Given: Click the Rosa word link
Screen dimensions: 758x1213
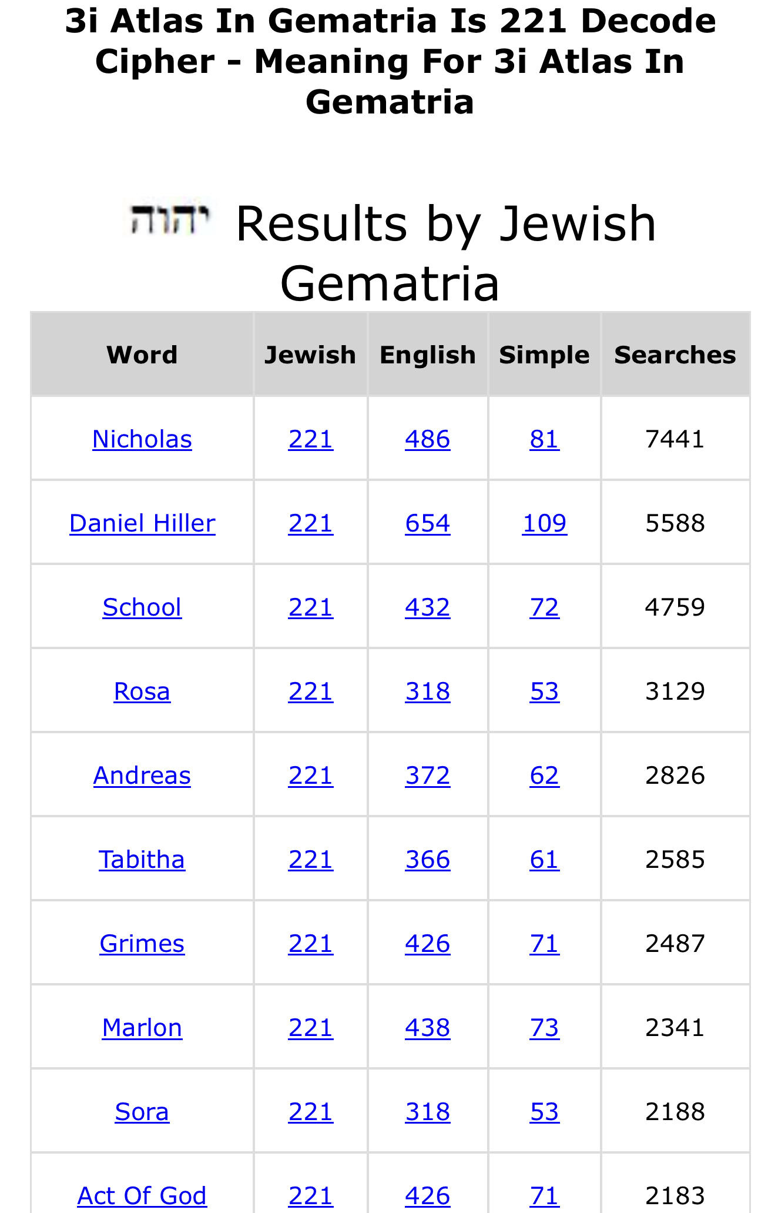Looking at the screenshot, I should click(142, 691).
